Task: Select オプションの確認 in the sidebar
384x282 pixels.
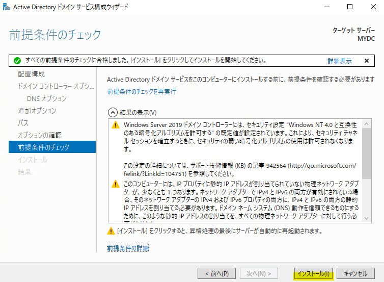Action: click(x=40, y=135)
